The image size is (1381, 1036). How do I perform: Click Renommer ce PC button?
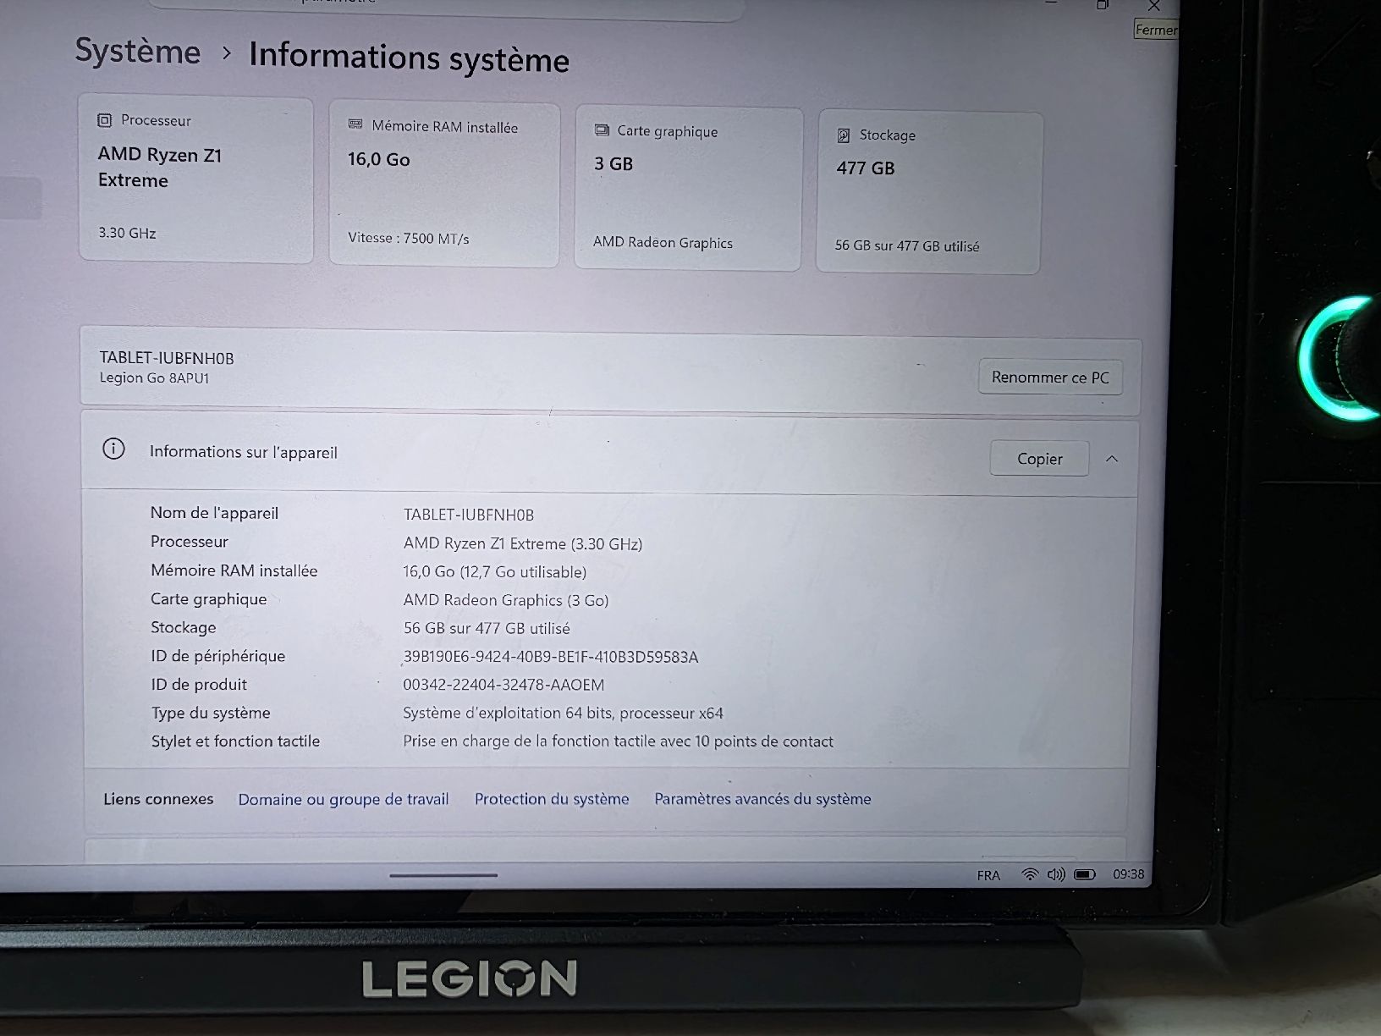(1050, 377)
